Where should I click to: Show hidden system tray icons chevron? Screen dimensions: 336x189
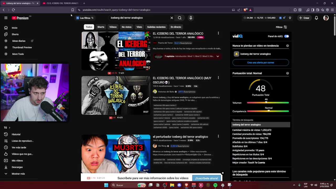pos(294,185)
